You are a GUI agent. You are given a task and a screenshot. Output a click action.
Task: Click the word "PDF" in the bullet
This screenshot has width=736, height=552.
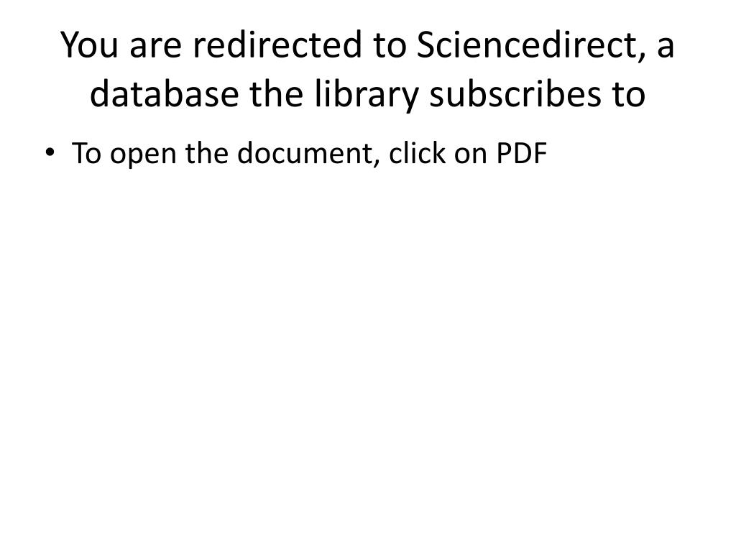coord(522,154)
